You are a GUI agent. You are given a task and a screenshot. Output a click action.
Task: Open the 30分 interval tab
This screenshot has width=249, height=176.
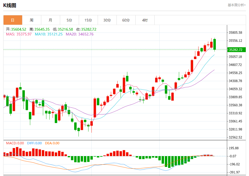click(x=107, y=20)
